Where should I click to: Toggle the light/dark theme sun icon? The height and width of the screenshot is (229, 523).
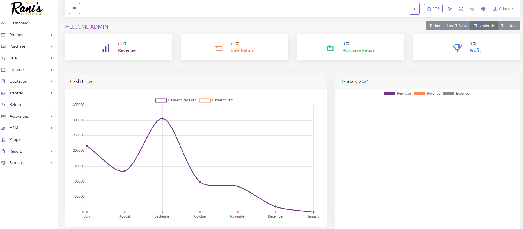pos(450,9)
